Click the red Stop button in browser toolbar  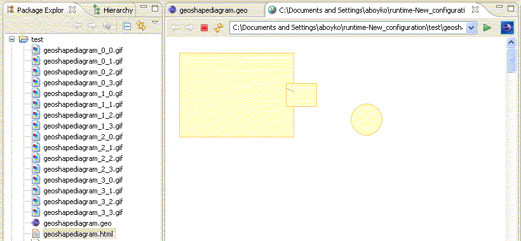click(204, 27)
